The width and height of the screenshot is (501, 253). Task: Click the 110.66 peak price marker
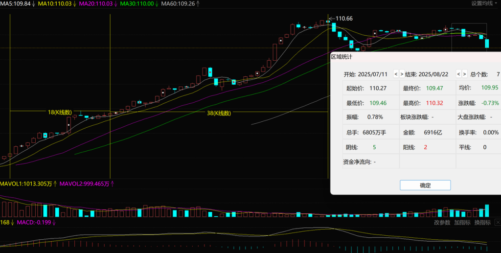(344, 19)
